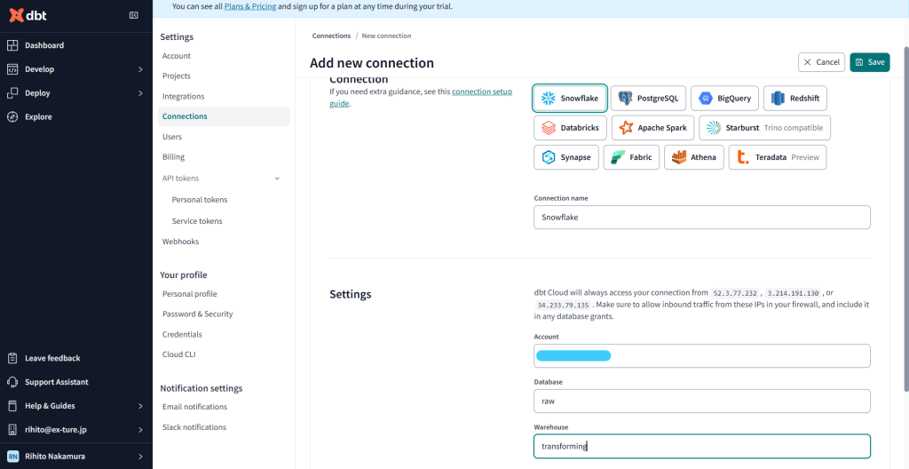Open the connection setup guide link
The height and width of the screenshot is (469, 909).
pyautogui.click(x=482, y=91)
